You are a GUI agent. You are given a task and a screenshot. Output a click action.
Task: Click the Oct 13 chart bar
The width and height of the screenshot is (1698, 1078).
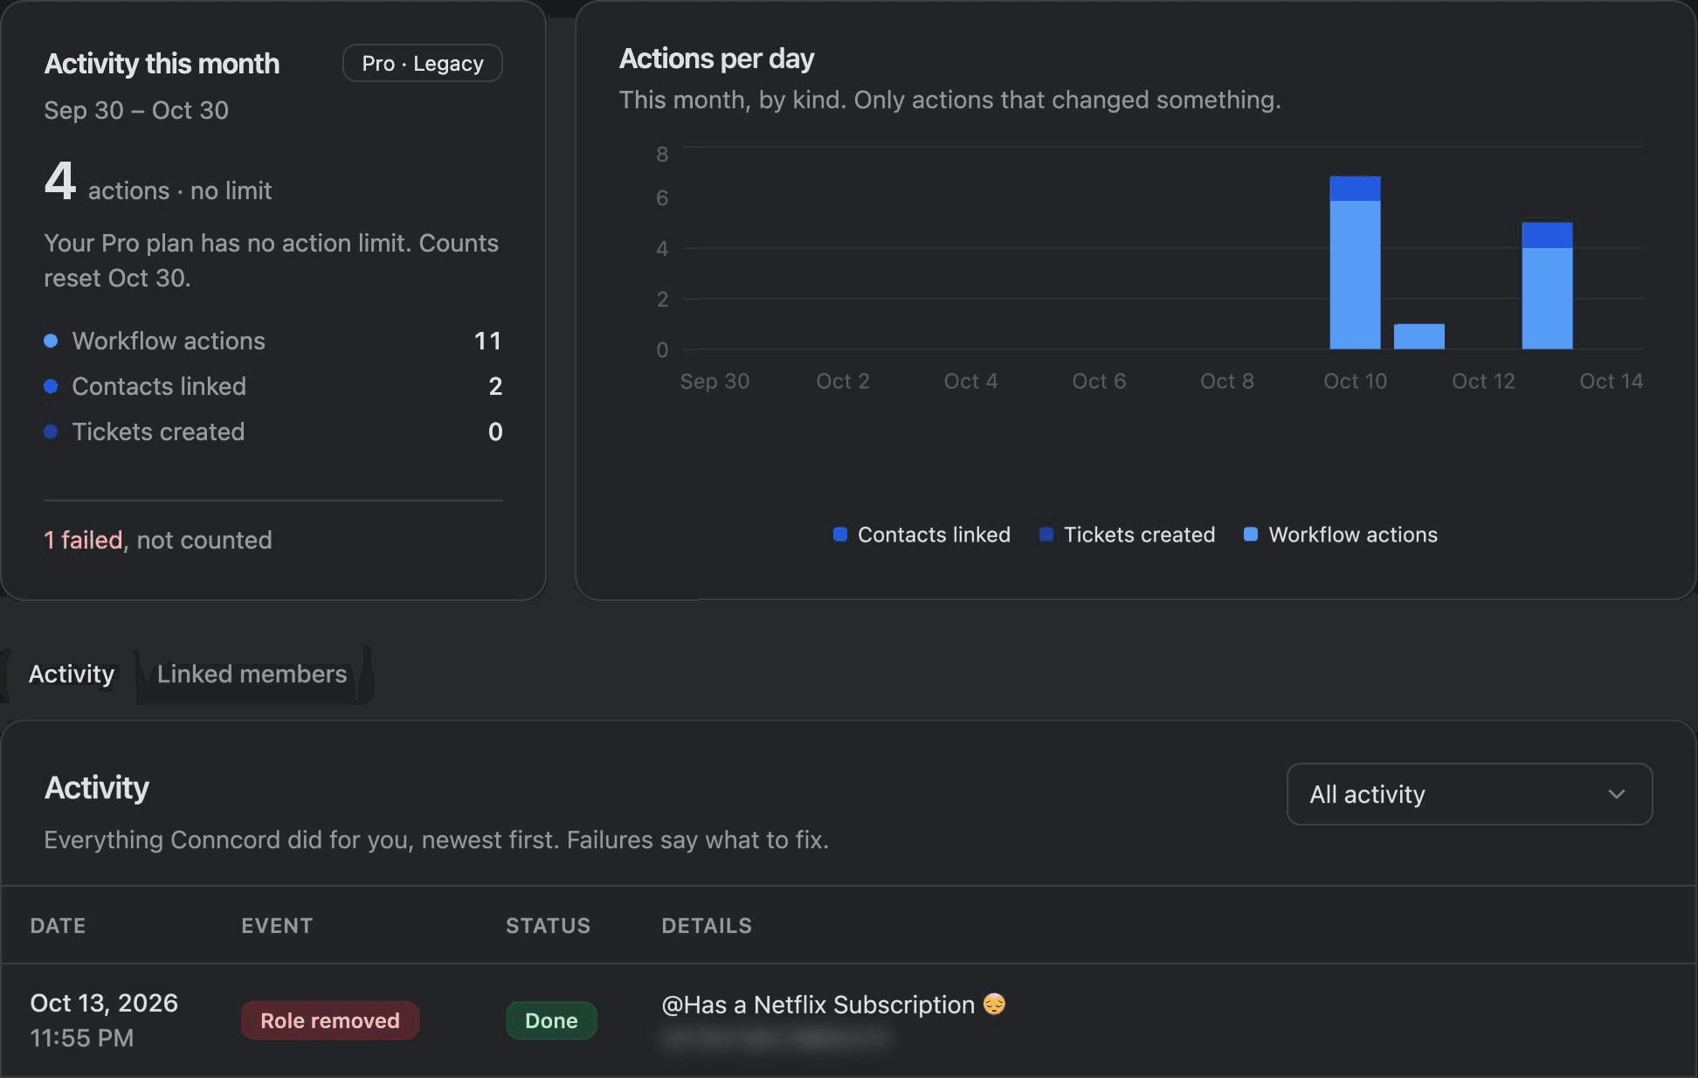(1547, 286)
